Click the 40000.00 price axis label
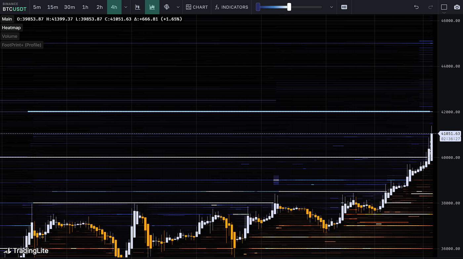Screen dimensions: 463x259 450,157
